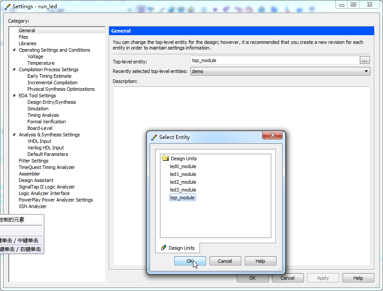Collapse the Operating Settings and Conditions category

pos(14,50)
